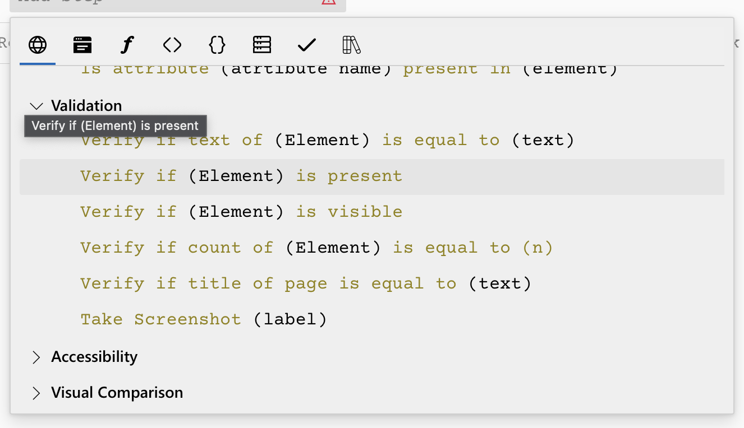Choose 'Verify if (Element) is visible'
This screenshot has width=744, height=428.
pos(241,212)
